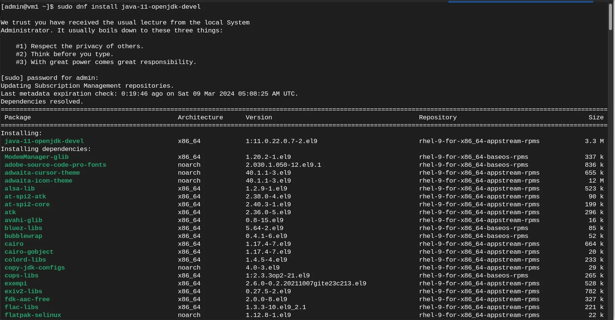This screenshot has height=320, width=615.
Task: Click version 2.030.1.050-12.el9.1
Action: click(x=283, y=165)
